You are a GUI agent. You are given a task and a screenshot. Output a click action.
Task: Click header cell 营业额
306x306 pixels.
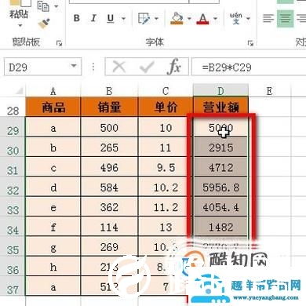coord(220,107)
